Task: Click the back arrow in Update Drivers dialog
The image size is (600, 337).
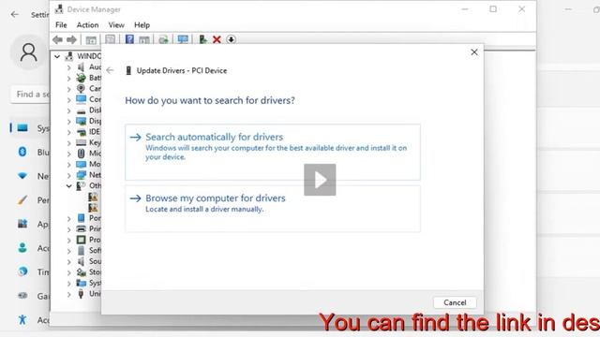Action: pos(111,70)
